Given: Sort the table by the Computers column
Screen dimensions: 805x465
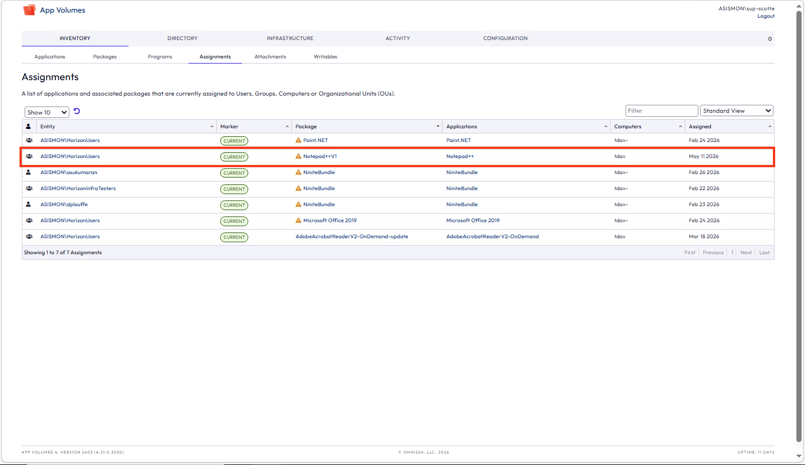Looking at the screenshot, I should click(648, 127).
